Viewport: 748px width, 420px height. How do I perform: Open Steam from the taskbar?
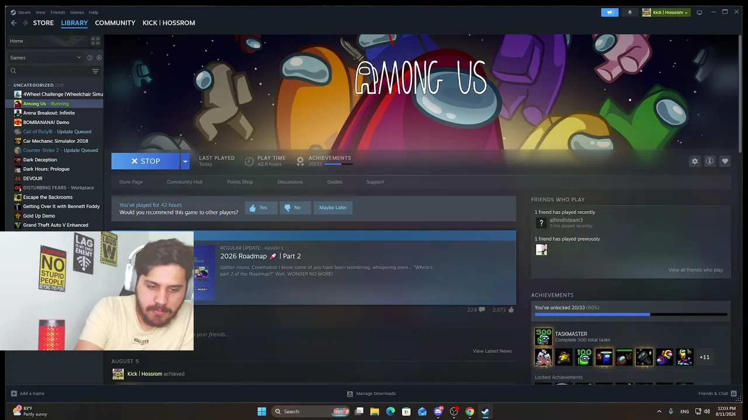485,412
